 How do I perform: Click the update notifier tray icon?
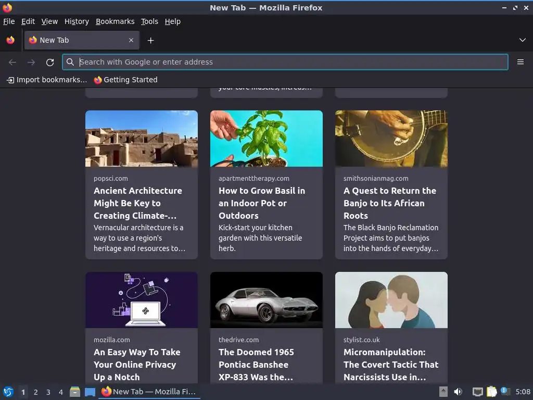(505, 392)
